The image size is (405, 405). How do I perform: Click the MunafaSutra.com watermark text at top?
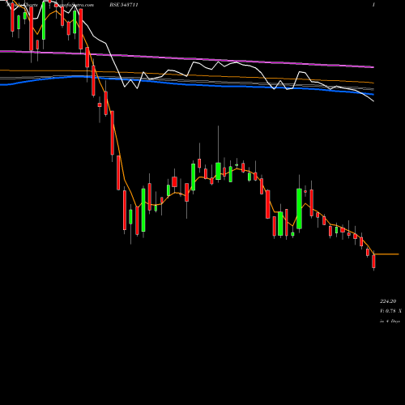point(74,5)
